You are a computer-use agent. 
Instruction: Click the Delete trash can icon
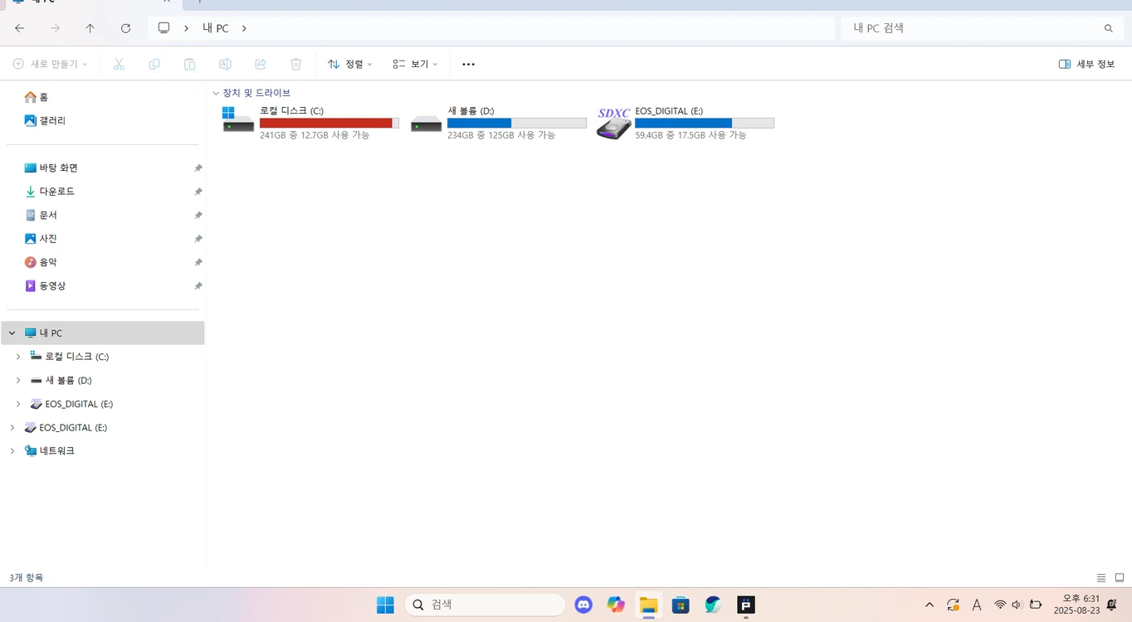[295, 64]
